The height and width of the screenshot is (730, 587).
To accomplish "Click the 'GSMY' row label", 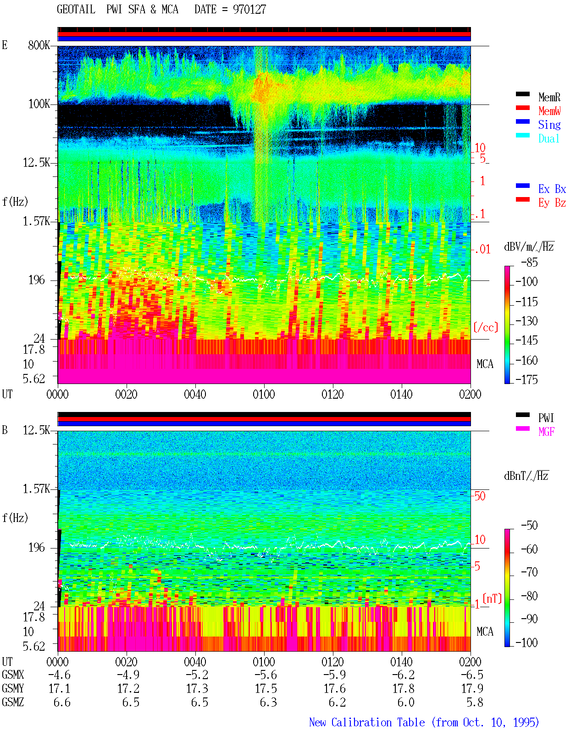I will point(13,689).
